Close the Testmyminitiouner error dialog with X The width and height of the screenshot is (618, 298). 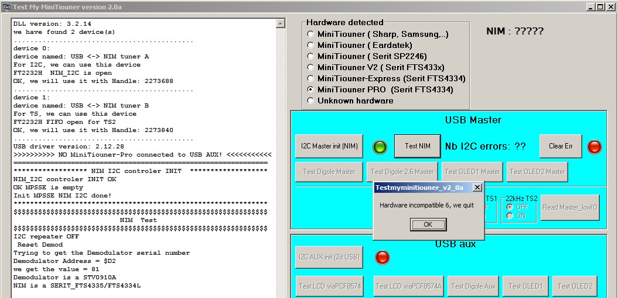(x=477, y=188)
